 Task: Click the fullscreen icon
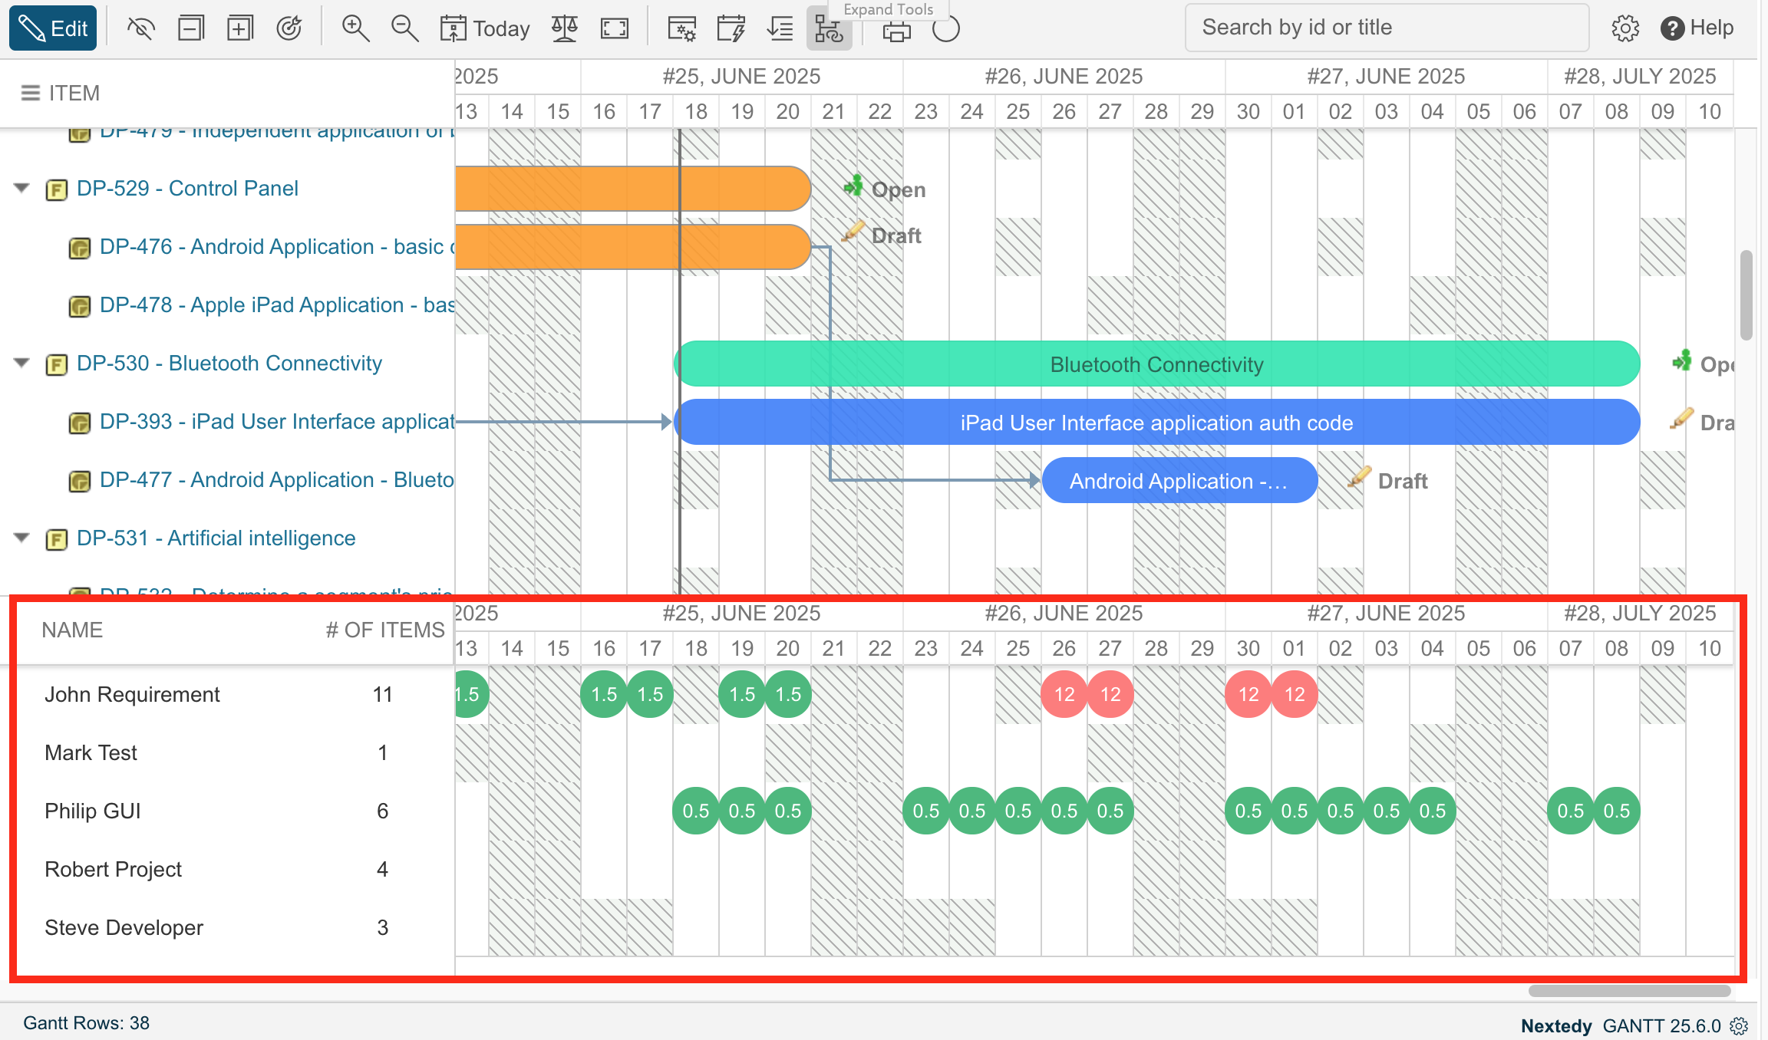pyautogui.click(x=615, y=28)
